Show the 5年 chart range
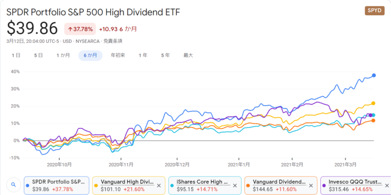Image resolution: width=391 pixels, height=195 pixels. tap(165, 55)
